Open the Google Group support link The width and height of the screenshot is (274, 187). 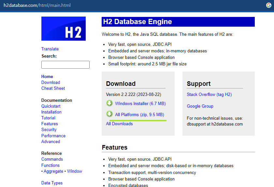pyautogui.click(x=200, y=106)
